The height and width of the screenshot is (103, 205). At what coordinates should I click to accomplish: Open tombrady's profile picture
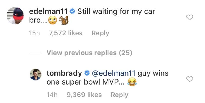click(35, 74)
